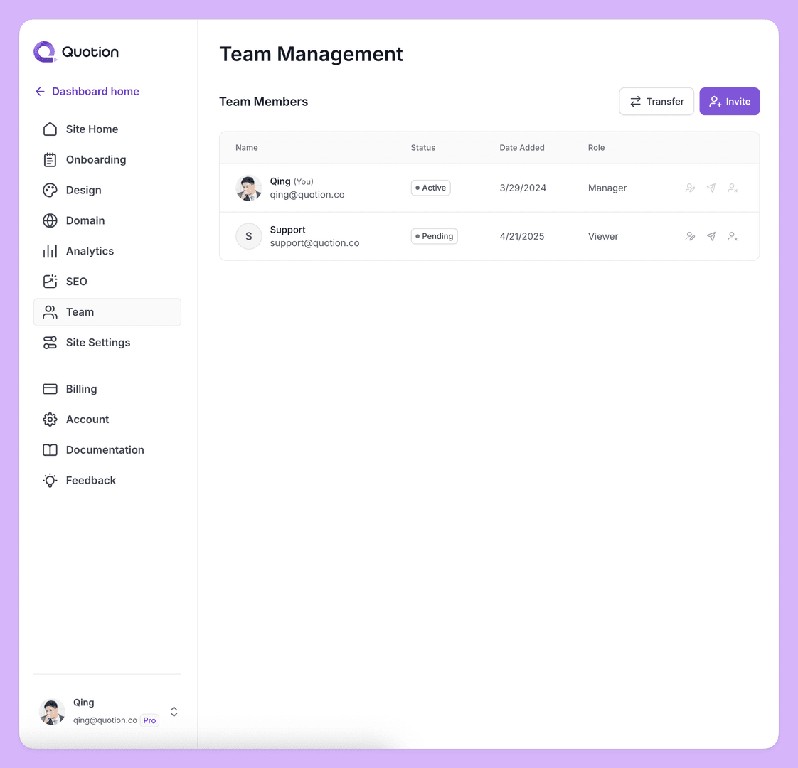Click the Pro badge next to qing@quotion.co
798x768 pixels.
click(149, 720)
